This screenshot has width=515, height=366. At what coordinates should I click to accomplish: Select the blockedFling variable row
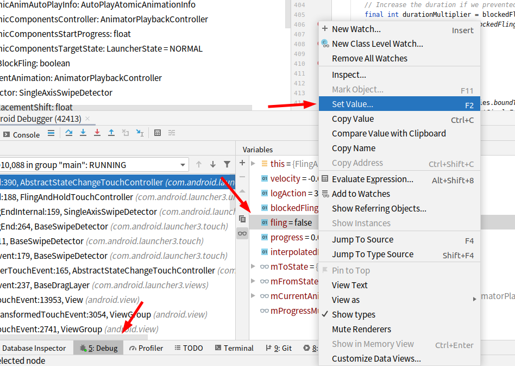click(284, 208)
